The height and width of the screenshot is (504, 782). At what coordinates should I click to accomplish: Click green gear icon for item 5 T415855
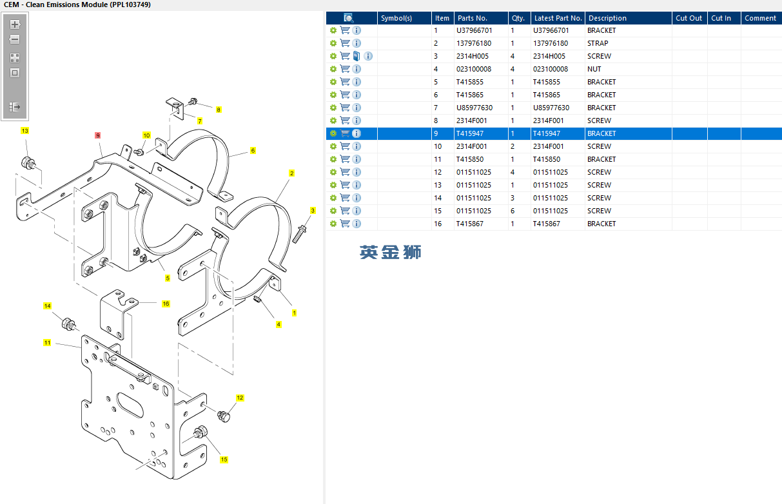(x=333, y=82)
